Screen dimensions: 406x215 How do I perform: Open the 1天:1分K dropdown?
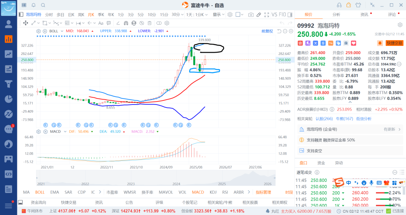point(197,15)
